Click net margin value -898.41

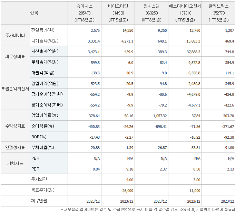(161, 127)
